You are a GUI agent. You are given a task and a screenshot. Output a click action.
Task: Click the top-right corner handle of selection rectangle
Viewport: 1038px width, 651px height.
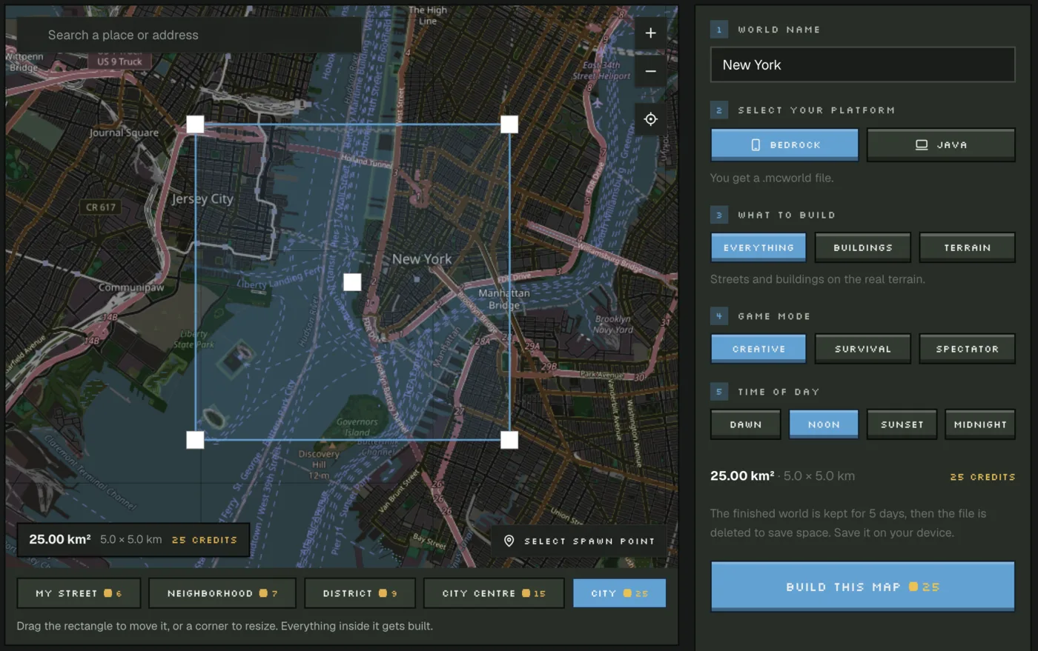(509, 124)
